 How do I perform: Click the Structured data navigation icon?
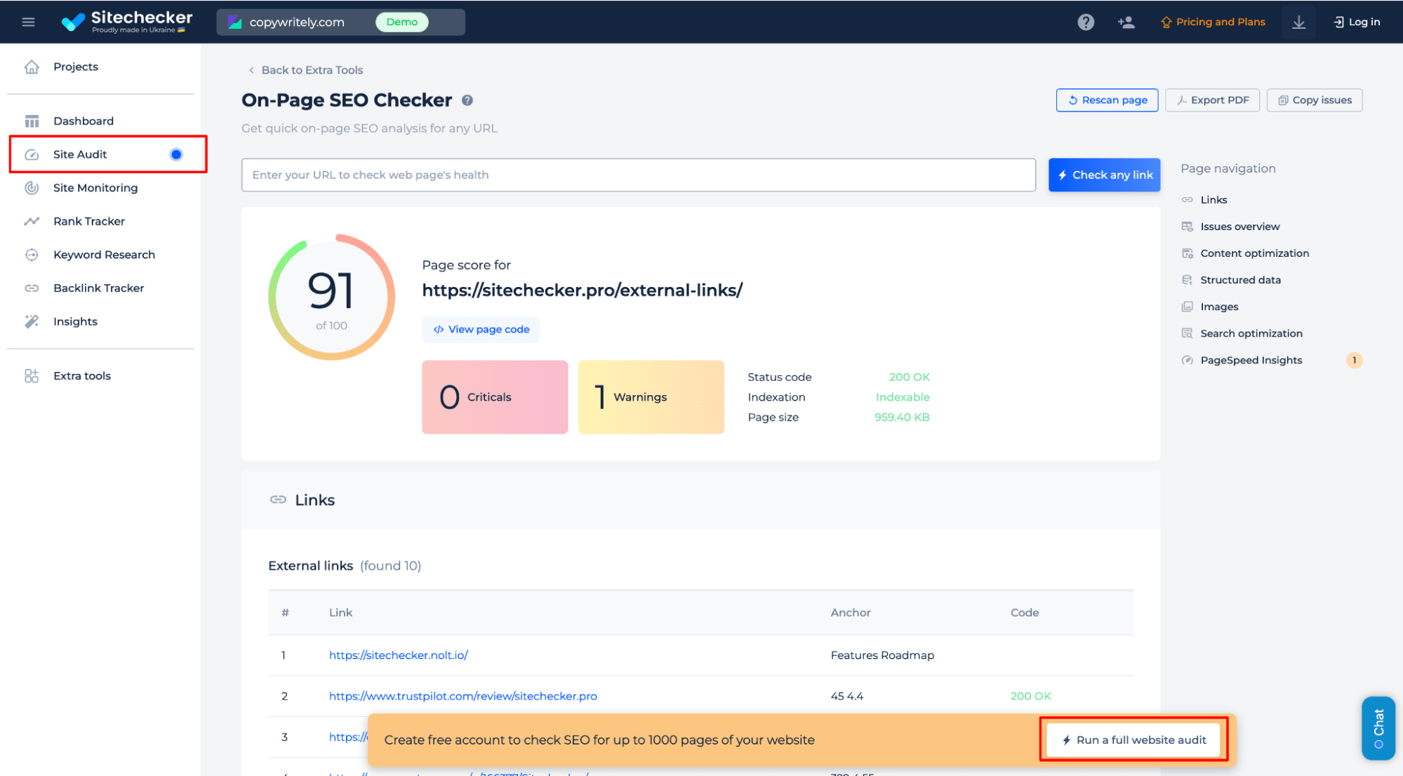1187,280
